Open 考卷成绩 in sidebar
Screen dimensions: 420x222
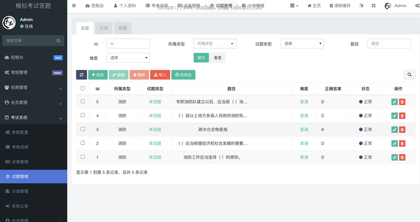coord(34,147)
